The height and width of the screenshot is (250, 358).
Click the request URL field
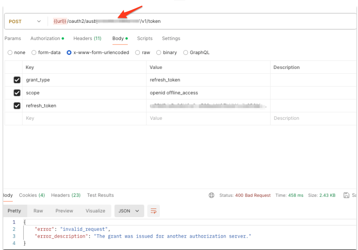click(202, 21)
